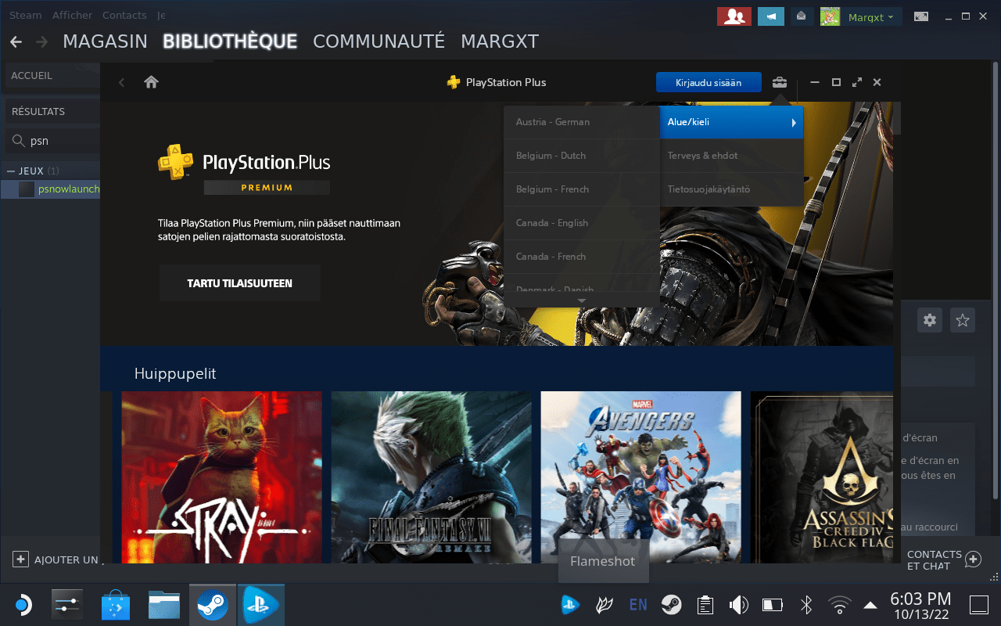Click the psn search field
This screenshot has width=1001, height=626.
pos(53,141)
